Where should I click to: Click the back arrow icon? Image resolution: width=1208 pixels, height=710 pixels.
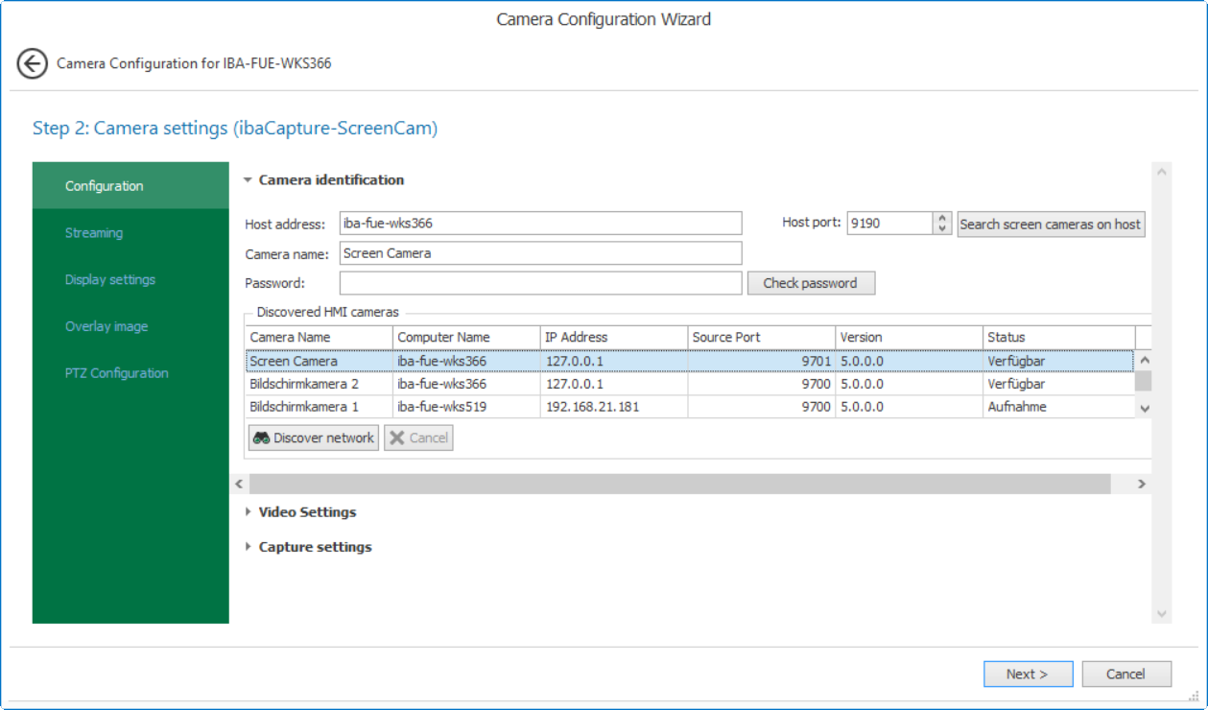pos(32,64)
